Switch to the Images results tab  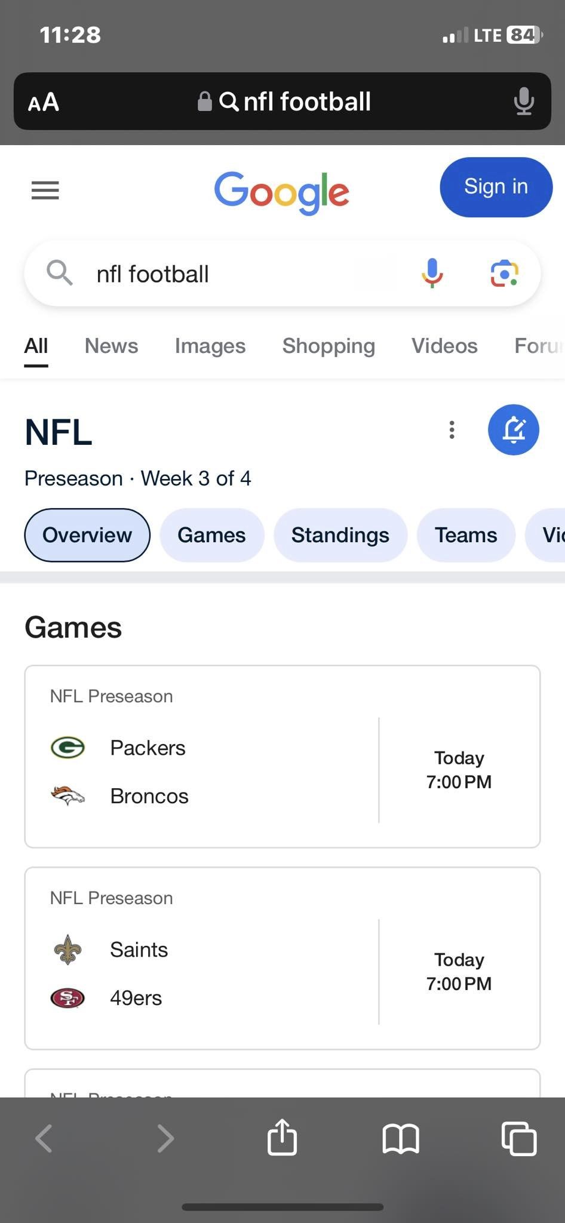pyautogui.click(x=210, y=346)
